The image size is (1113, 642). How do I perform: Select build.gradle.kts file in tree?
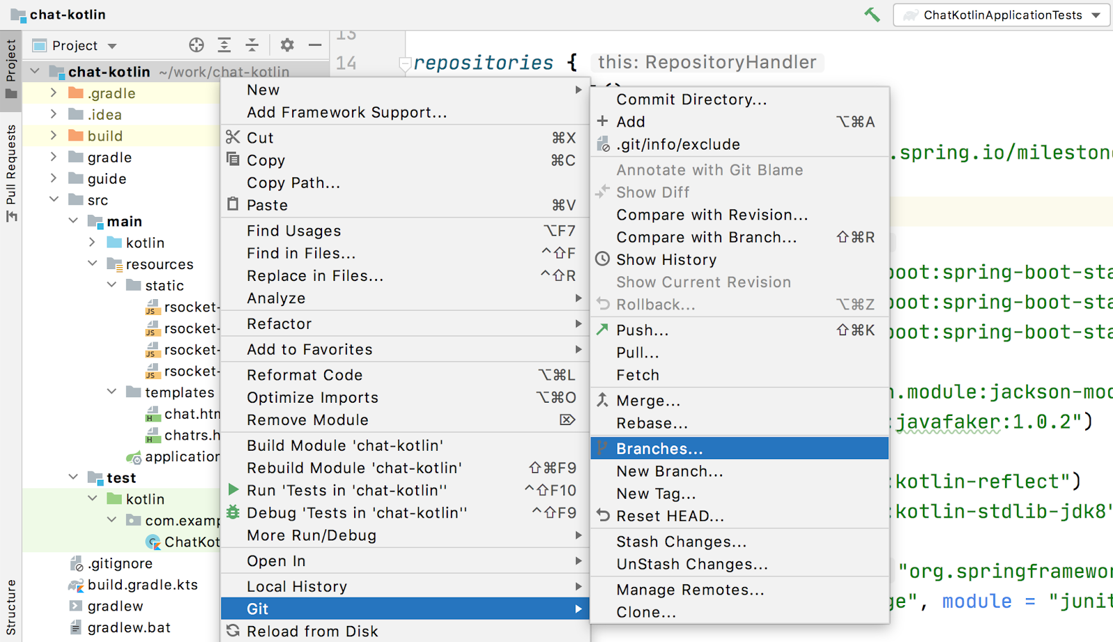tap(142, 585)
